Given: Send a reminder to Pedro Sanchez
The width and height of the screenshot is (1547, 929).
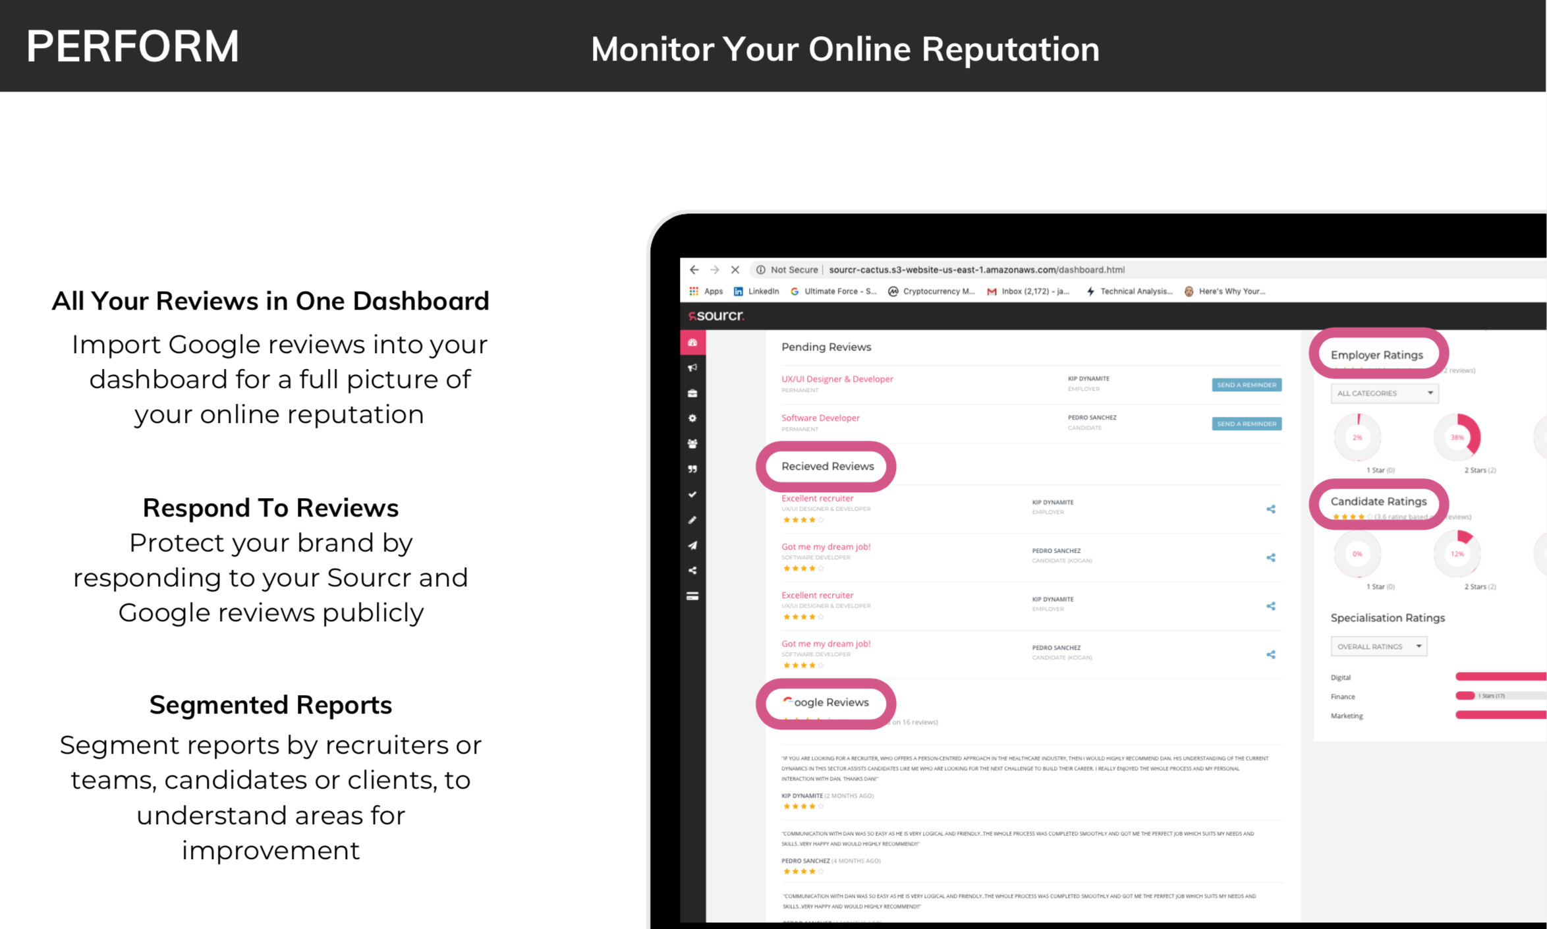Looking at the screenshot, I should 1247,424.
